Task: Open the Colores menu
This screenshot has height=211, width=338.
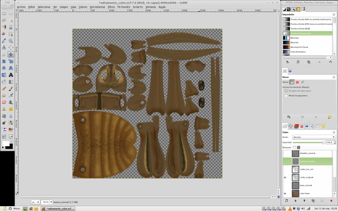Action: coord(83,7)
